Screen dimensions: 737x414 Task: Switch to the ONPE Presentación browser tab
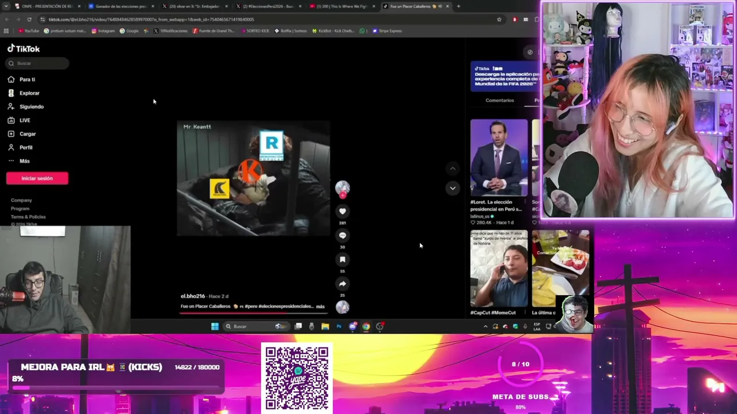pyautogui.click(x=46, y=6)
